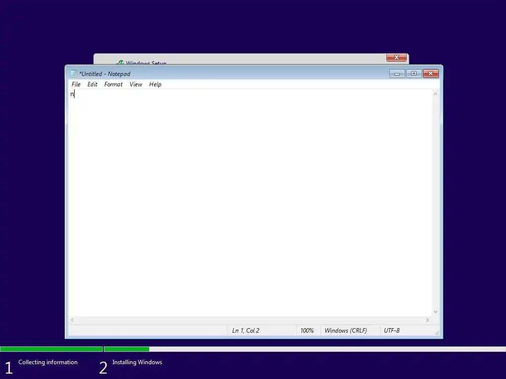Screen dimensions: 506x379
Task: Click the Notepad document icon in title bar
Action: [74, 74]
